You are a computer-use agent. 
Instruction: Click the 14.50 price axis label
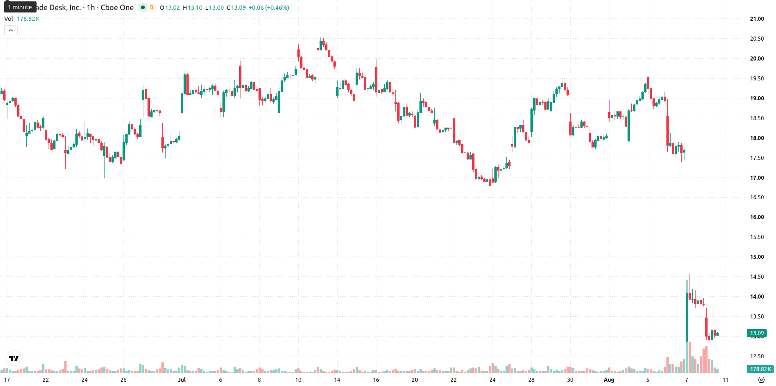[x=757, y=277]
